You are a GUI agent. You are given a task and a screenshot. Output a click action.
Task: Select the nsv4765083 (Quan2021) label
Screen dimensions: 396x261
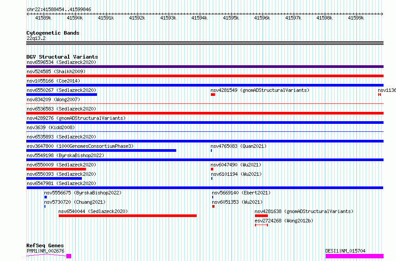(238, 146)
